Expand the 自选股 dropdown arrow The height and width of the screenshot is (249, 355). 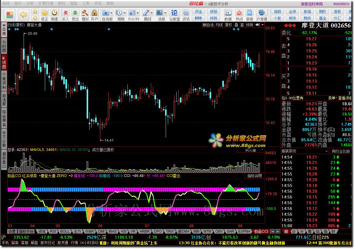(111, 13)
